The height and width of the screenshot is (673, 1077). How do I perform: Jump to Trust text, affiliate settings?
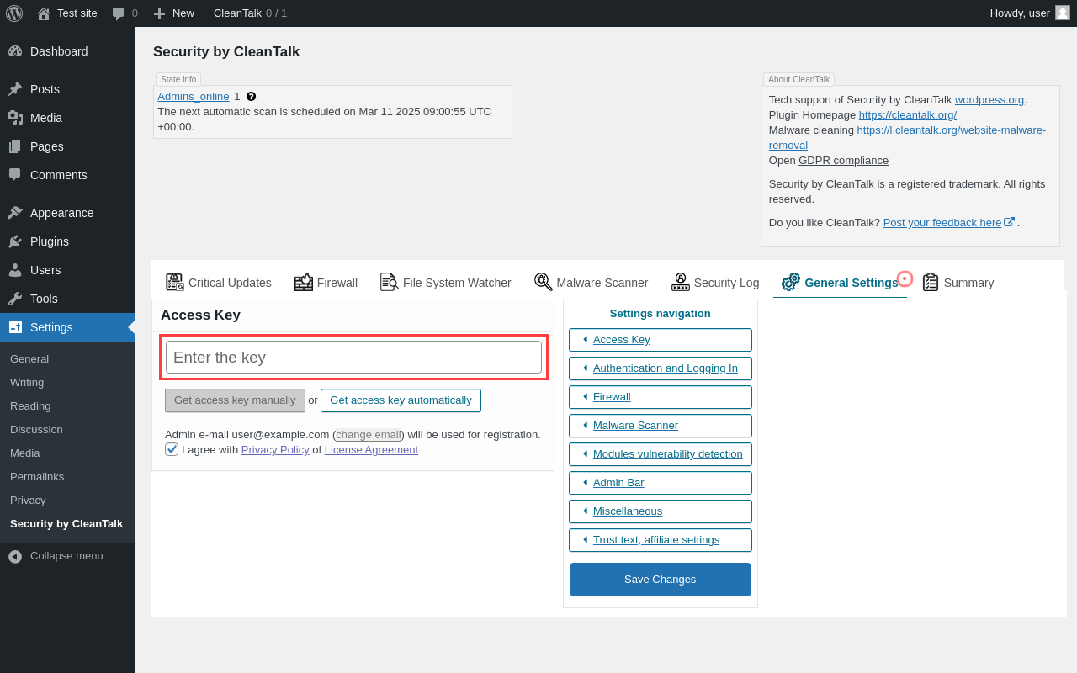click(x=661, y=540)
